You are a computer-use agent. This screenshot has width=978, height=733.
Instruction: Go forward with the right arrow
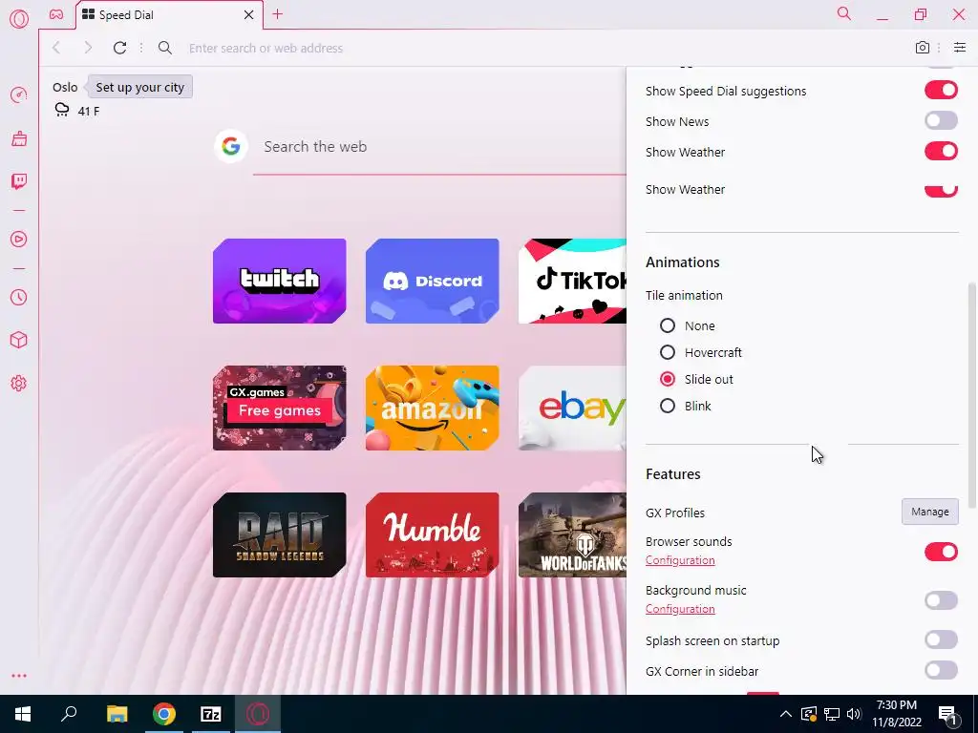pyautogui.click(x=88, y=48)
